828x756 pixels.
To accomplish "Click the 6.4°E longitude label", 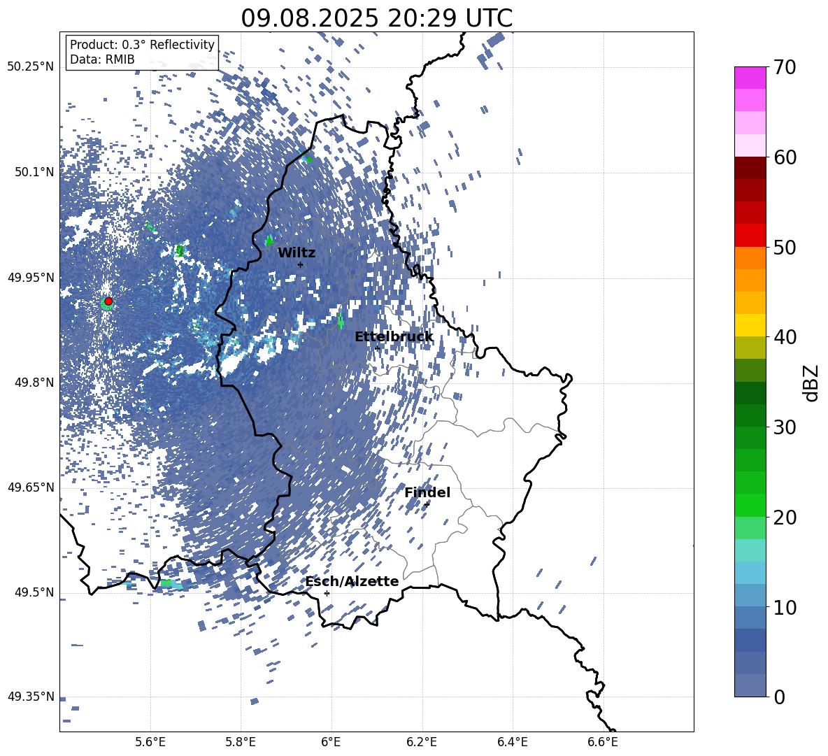I will [512, 742].
